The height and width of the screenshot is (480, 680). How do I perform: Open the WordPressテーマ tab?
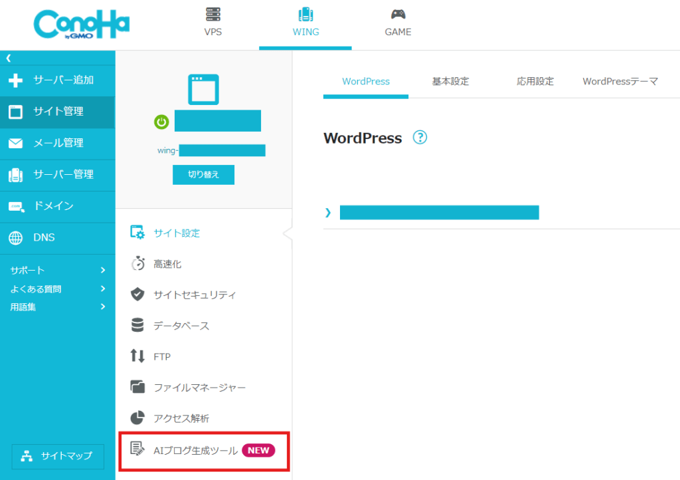(620, 81)
